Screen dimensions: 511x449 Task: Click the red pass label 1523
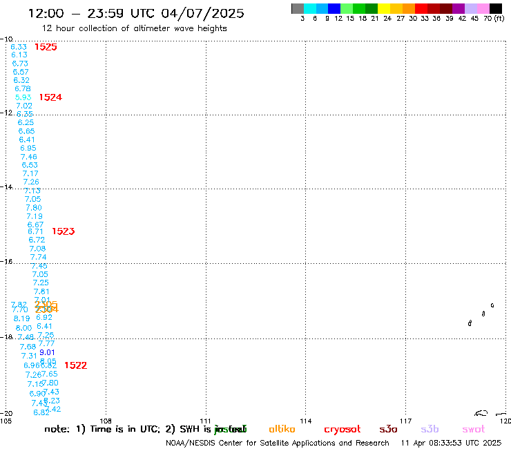[64, 231]
